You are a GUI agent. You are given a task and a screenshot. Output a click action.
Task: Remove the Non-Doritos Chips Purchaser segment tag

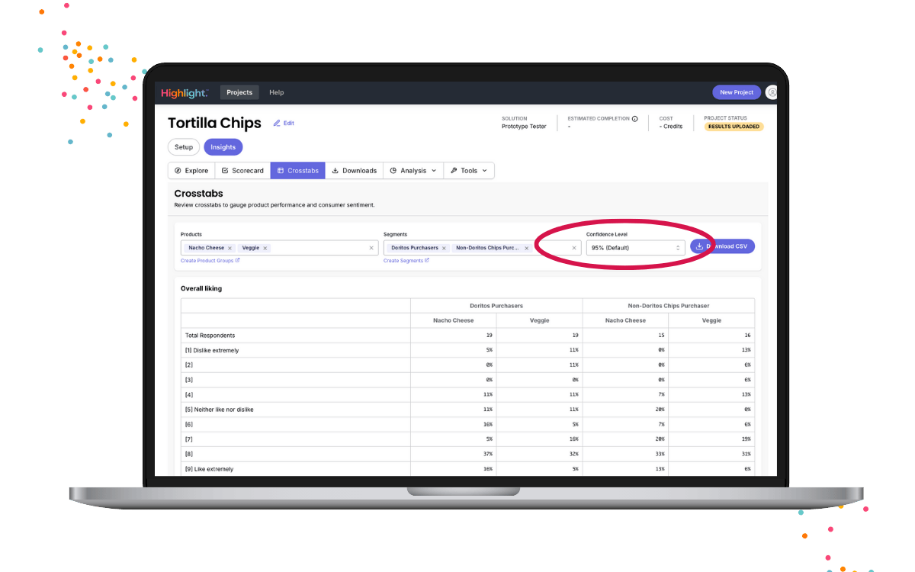[x=526, y=248]
